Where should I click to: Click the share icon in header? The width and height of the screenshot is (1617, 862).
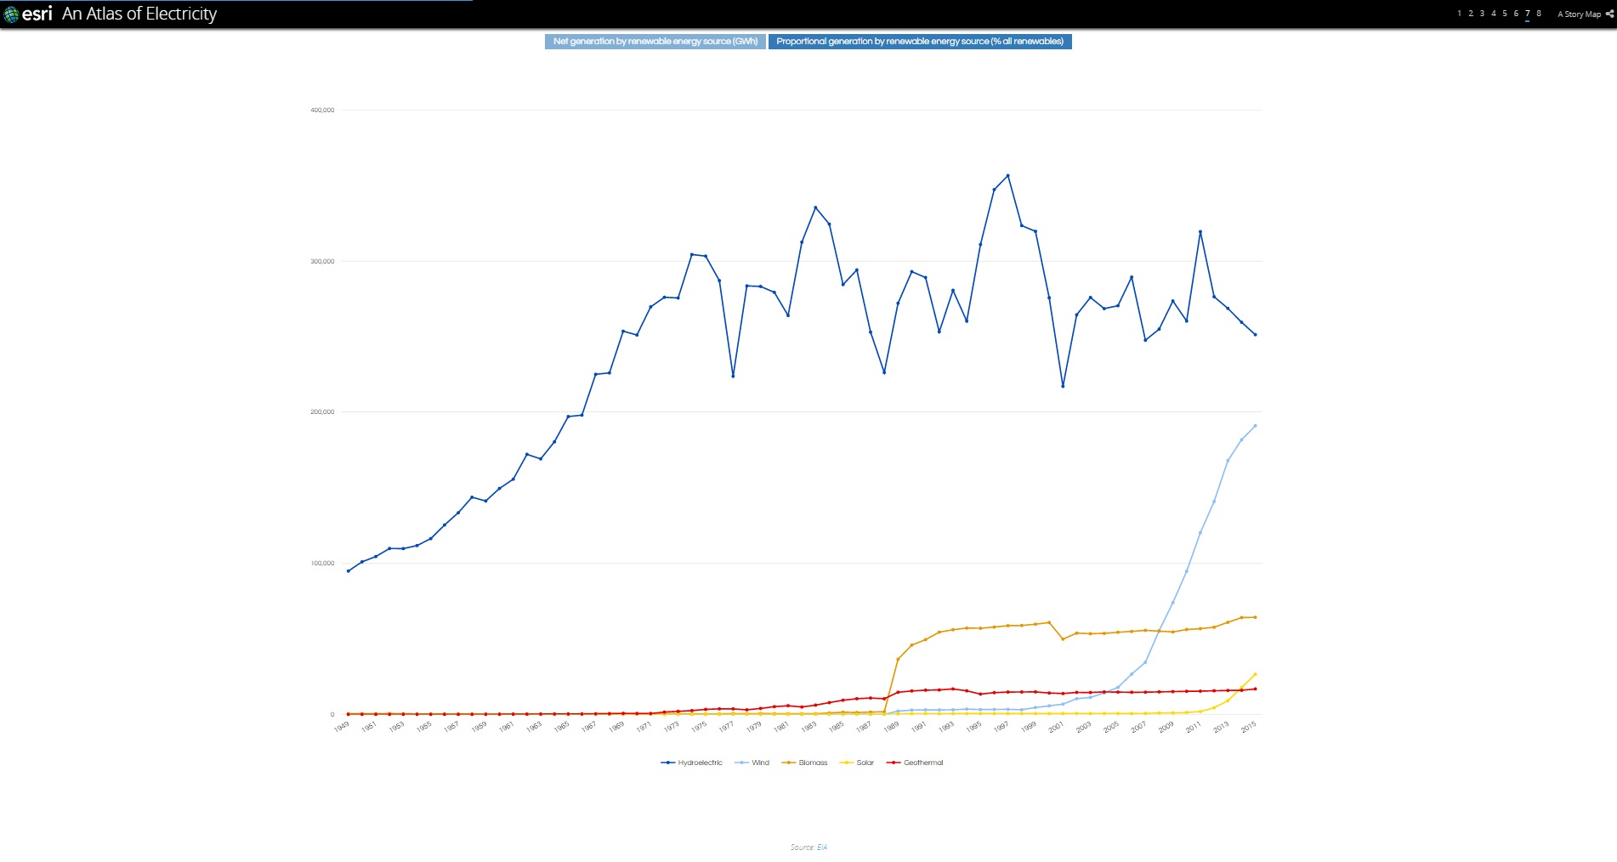(1609, 14)
